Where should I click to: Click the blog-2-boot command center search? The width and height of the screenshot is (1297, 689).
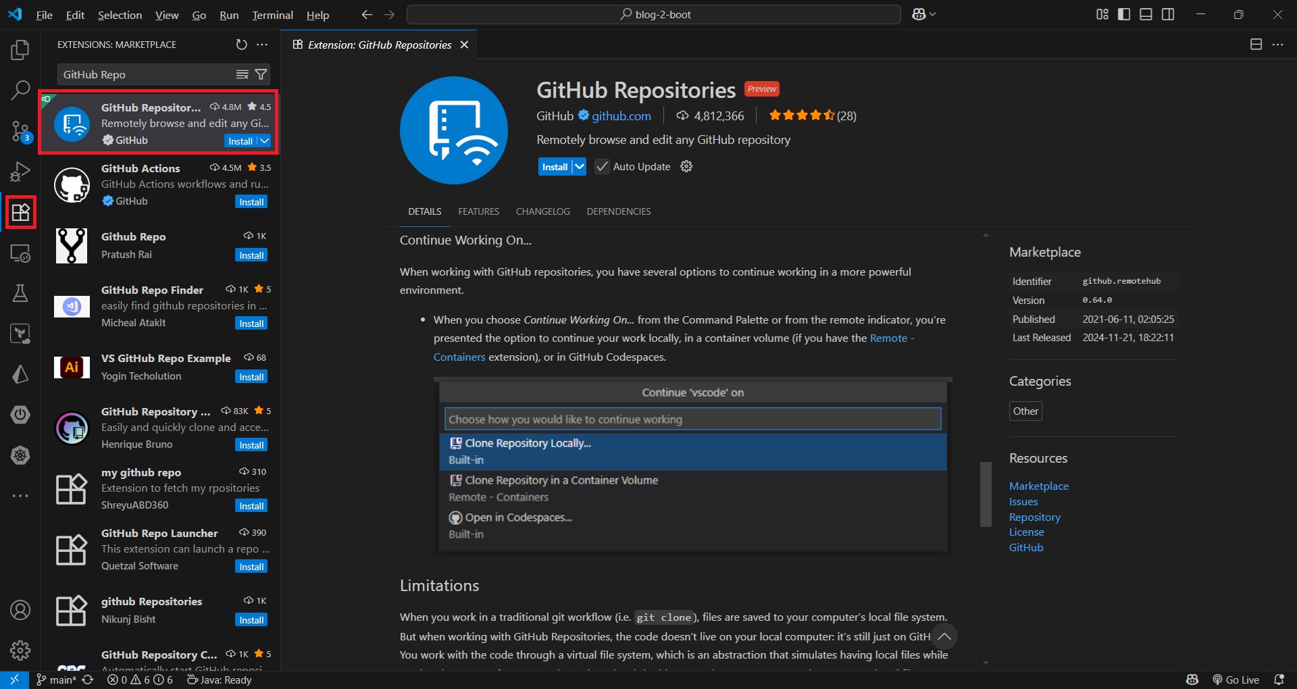coord(654,14)
